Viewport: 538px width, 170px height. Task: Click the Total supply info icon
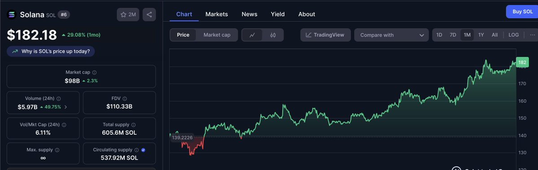(x=133, y=125)
